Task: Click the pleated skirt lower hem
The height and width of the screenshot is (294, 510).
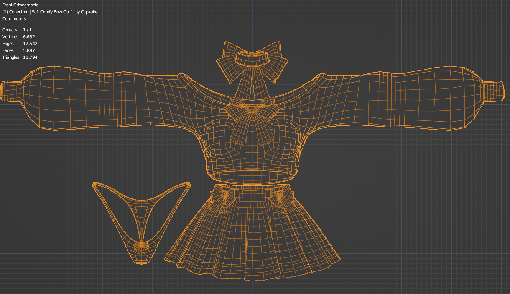Action: [x=252, y=273]
